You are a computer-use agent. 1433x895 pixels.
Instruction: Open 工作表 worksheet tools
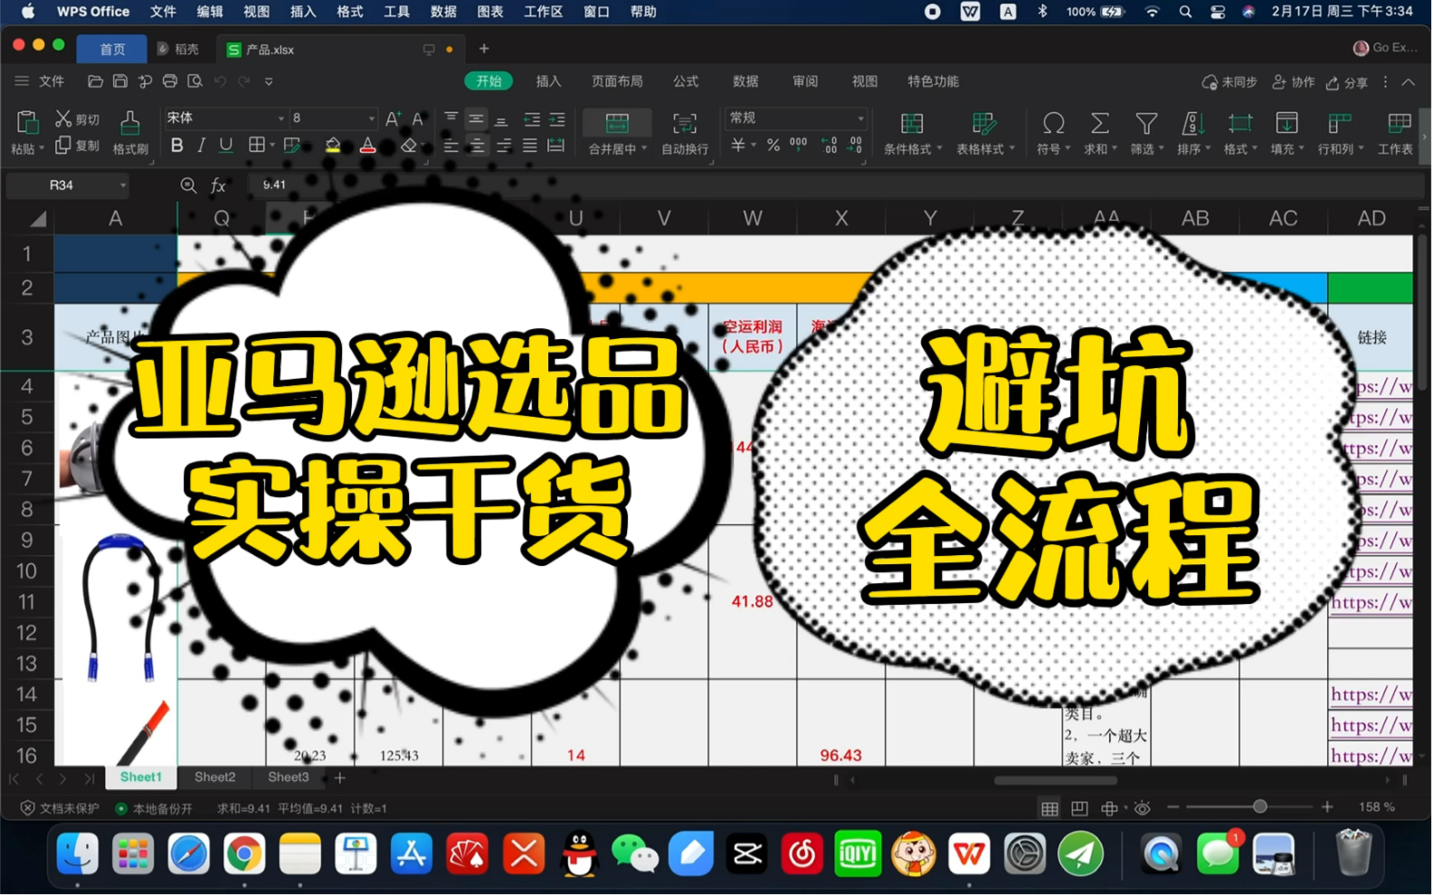coord(1396,133)
